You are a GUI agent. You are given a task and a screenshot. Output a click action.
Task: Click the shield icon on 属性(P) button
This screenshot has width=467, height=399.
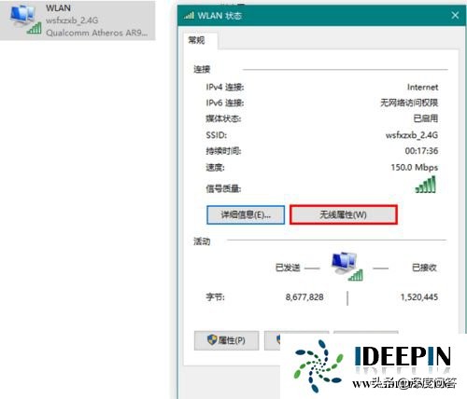click(x=212, y=339)
